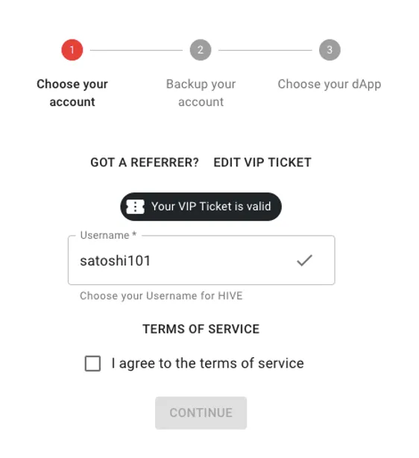Click the gray step 3 circle
The height and width of the screenshot is (458, 419).
[330, 50]
